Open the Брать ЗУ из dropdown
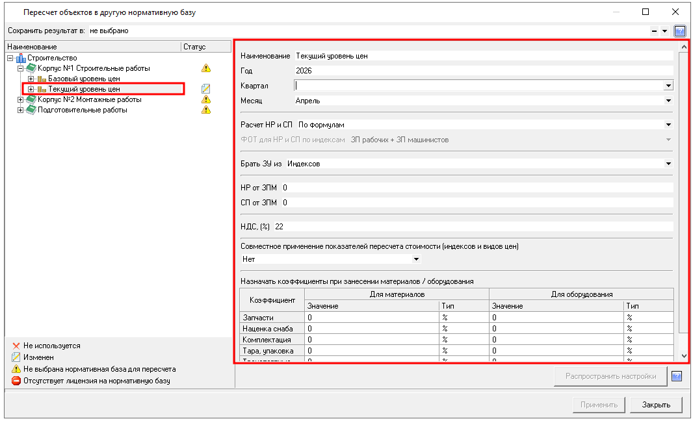This screenshot has width=693, height=421. click(x=668, y=164)
